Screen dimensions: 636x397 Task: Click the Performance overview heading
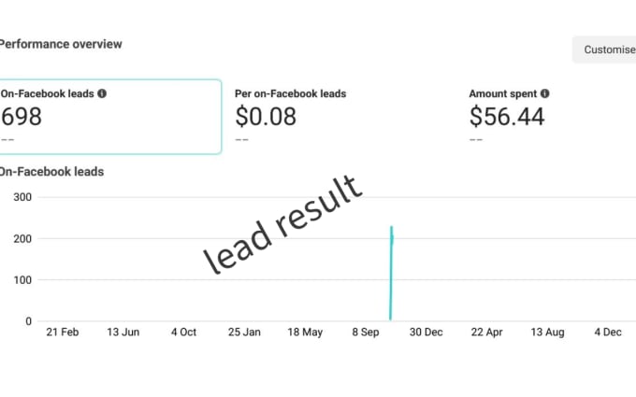tap(61, 44)
